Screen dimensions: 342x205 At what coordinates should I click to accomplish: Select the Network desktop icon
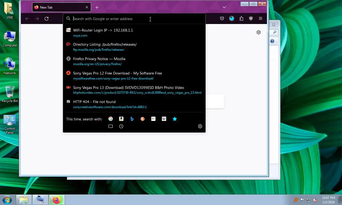[10, 66]
